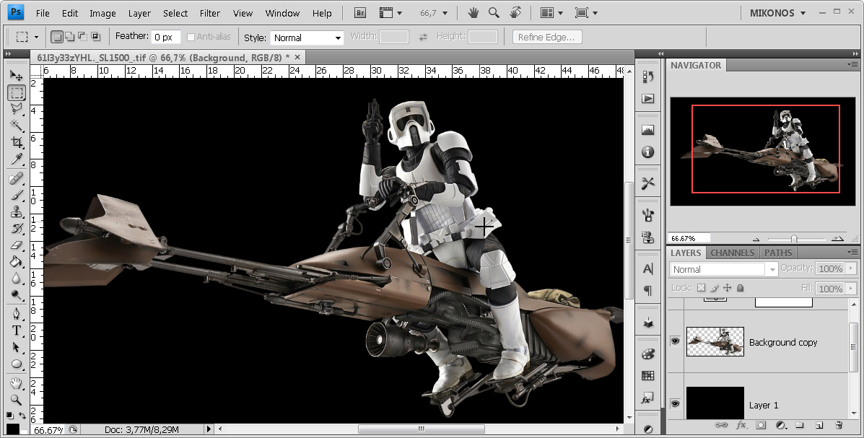Open the Image menu
Viewport: 864px width, 438px height.
(x=102, y=13)
